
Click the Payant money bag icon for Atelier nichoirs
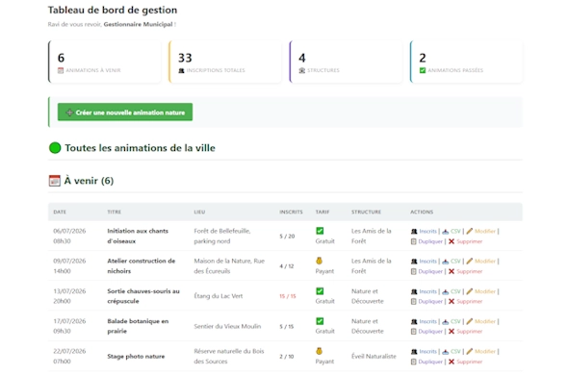point(319,261)
